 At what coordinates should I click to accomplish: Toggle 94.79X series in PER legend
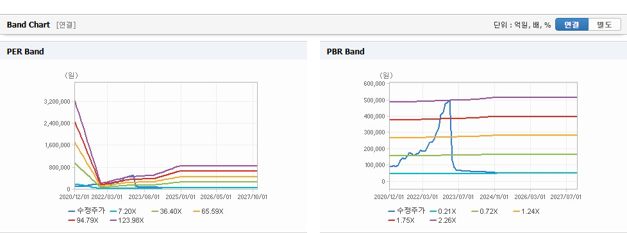pos(83,220)
